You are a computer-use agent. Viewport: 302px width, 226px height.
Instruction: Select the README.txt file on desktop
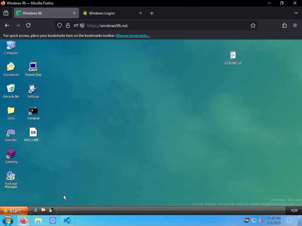[233, 58]
